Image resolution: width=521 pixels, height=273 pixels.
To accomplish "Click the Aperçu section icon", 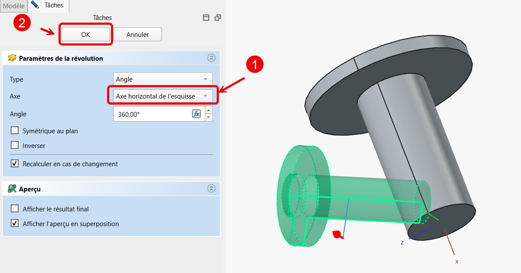I will [12, 189].
